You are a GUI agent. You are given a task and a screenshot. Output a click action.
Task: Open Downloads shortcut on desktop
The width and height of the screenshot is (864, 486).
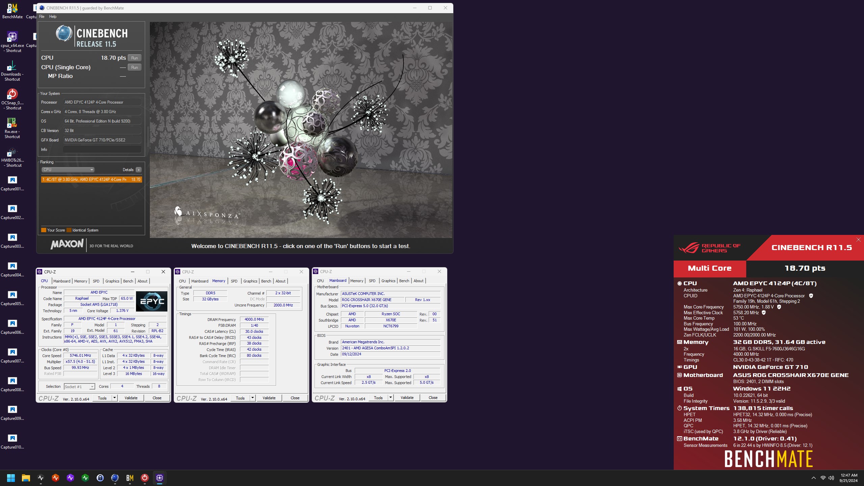tap(12, 71)
